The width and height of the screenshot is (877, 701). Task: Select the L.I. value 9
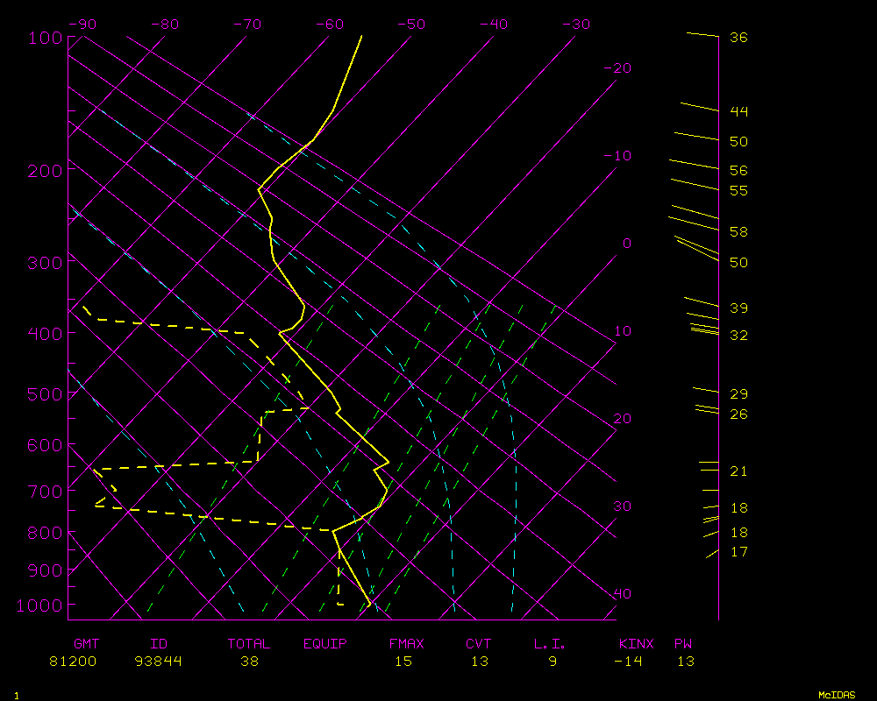pyautogui.click(x=553, y=662)
